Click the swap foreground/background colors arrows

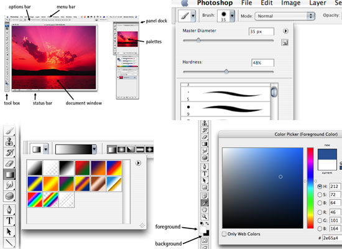(x=207, y=223)
